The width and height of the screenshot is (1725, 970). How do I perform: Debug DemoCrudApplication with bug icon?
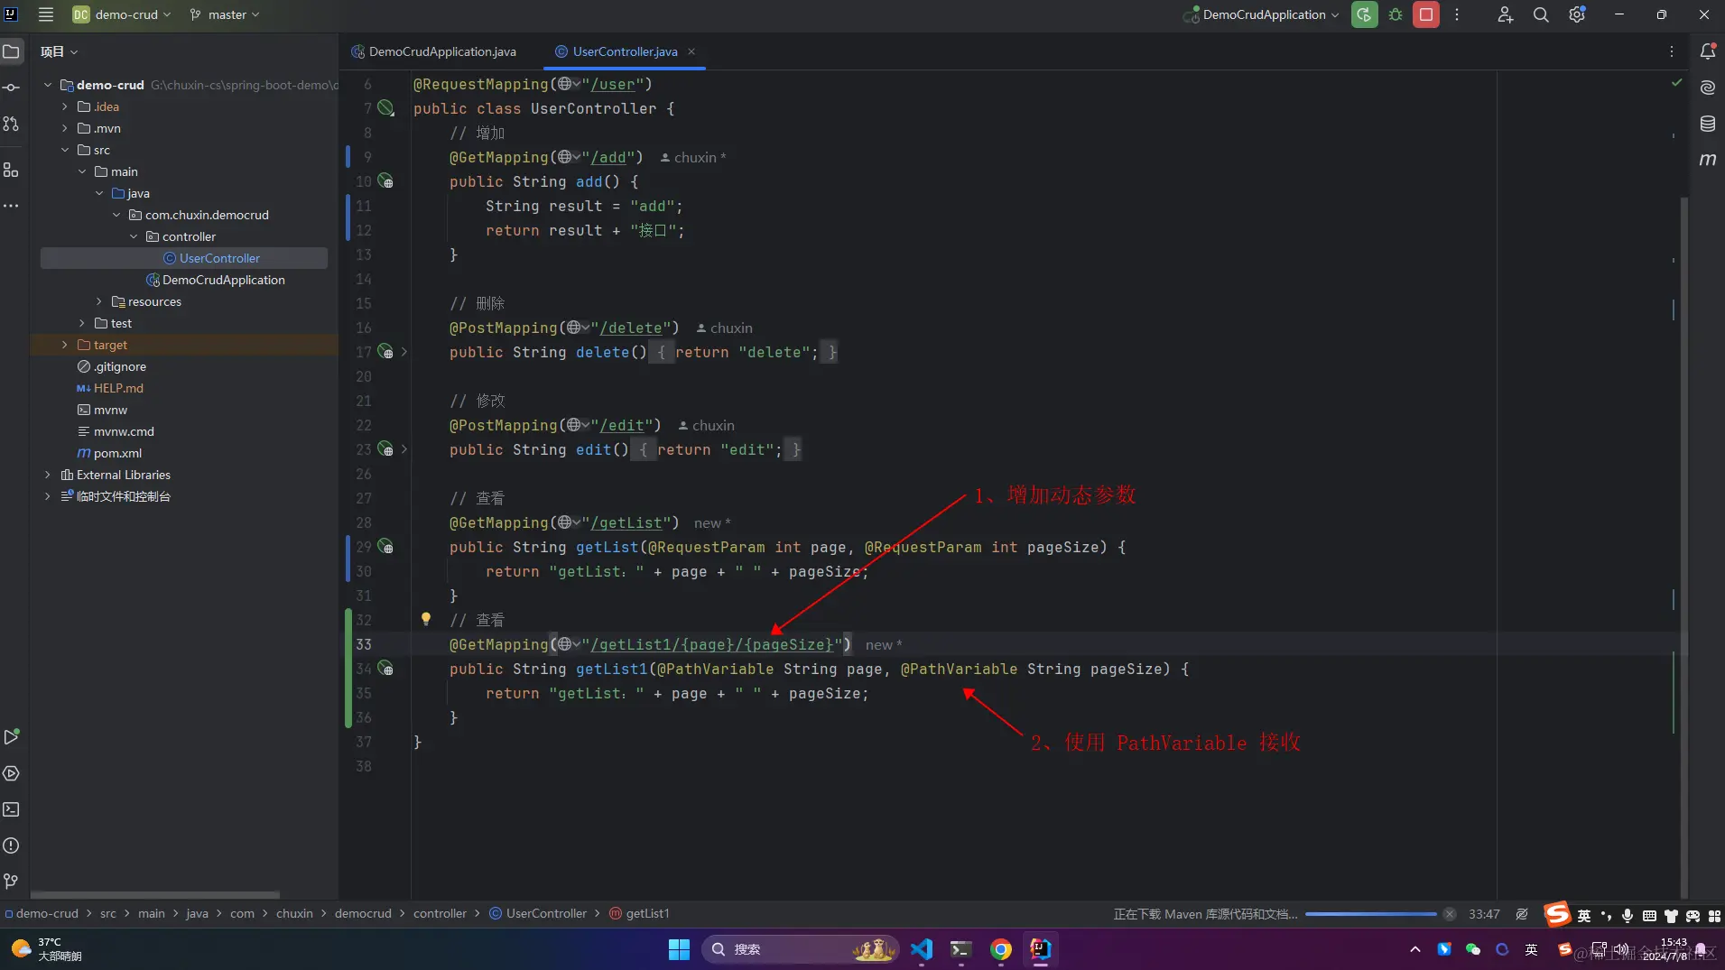pos(1396,14)
